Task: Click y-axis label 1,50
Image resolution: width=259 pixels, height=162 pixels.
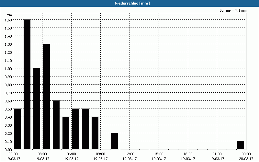Action: 8,28
